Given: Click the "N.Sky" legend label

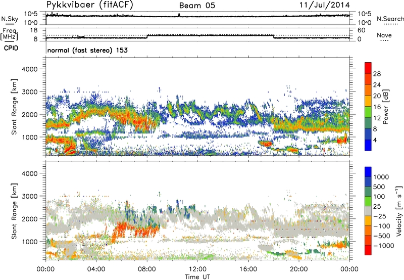Looking at the screenshot, I should (x=10, y=19).
